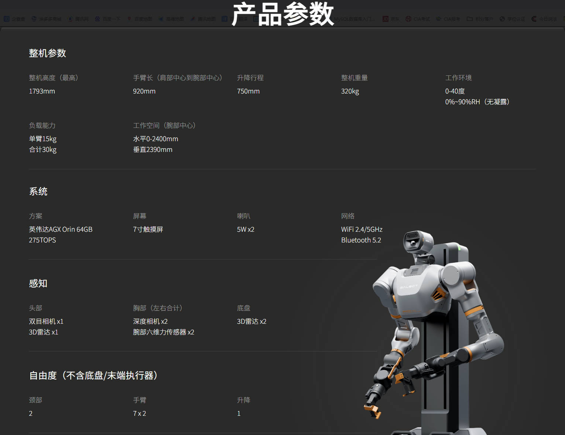The height and width of the screenshot is (435, 565).
Task: Click the 工作空间（腕部中心）label
Action: [165, 126]
